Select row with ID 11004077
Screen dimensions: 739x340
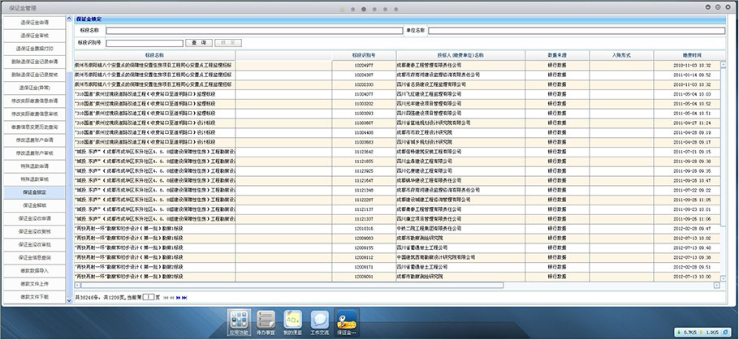coord(397,94)
